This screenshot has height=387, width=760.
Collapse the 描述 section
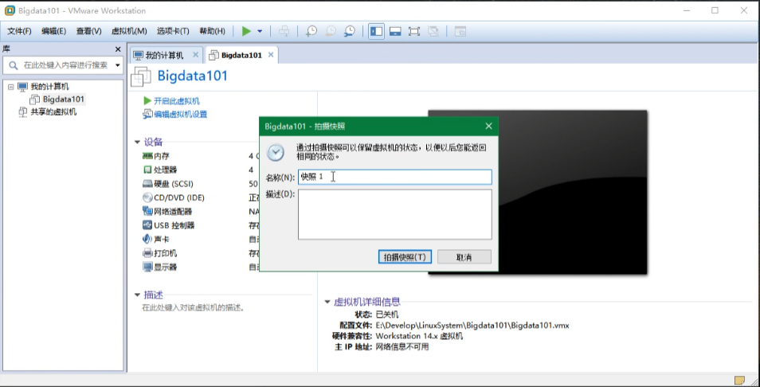coord(137,295)
